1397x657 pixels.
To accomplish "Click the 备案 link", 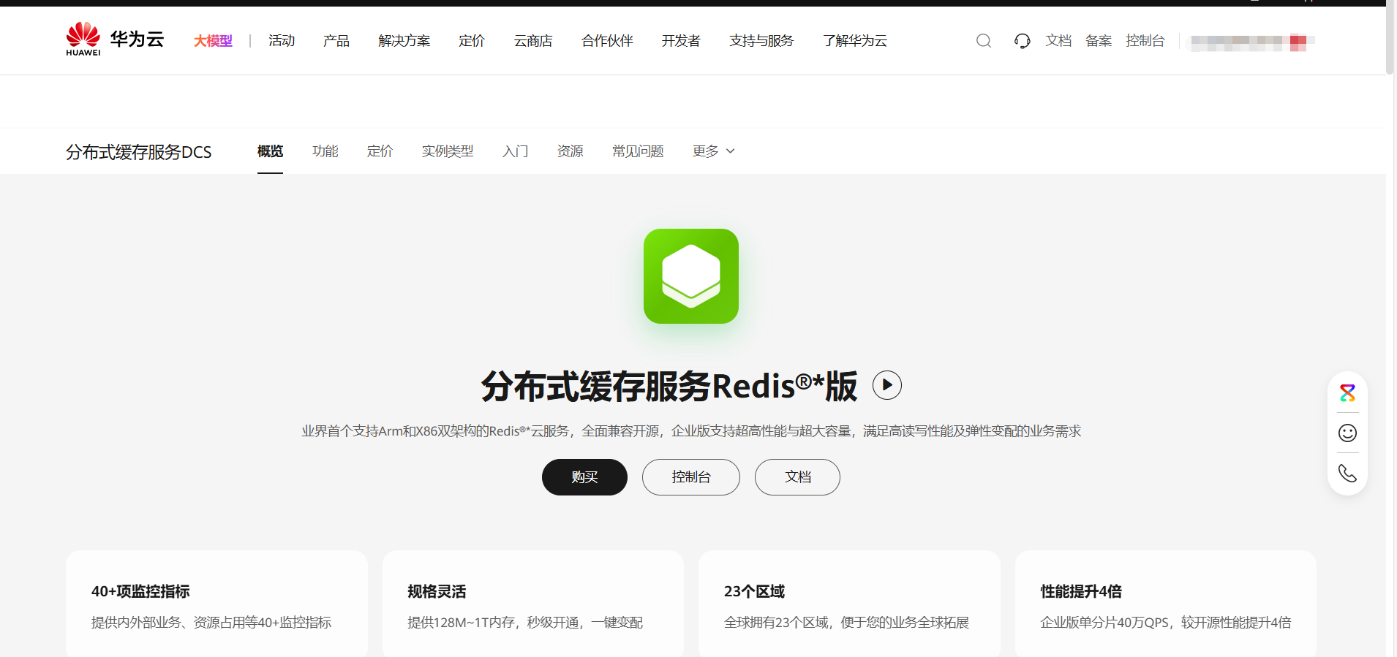I will [x=1099, y=41].
